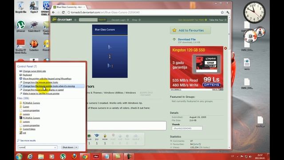Open the MouseKeys pointer setting result
The height and width of the screenshot is (160, 284).
point(47,79)
